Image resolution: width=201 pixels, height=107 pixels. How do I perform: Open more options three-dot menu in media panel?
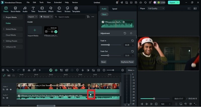click(x=93, y=17)
